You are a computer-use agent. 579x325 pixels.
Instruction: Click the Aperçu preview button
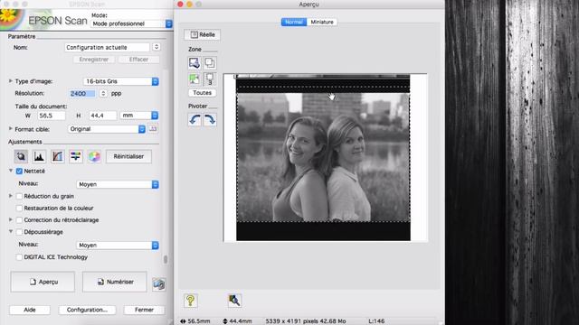[x=43, y=282]
